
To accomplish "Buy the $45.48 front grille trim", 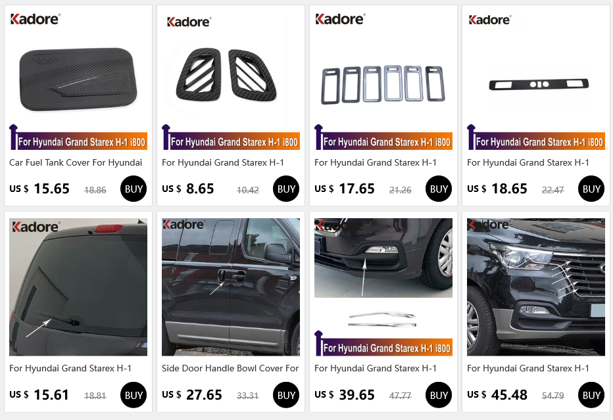I will [591, 395].
